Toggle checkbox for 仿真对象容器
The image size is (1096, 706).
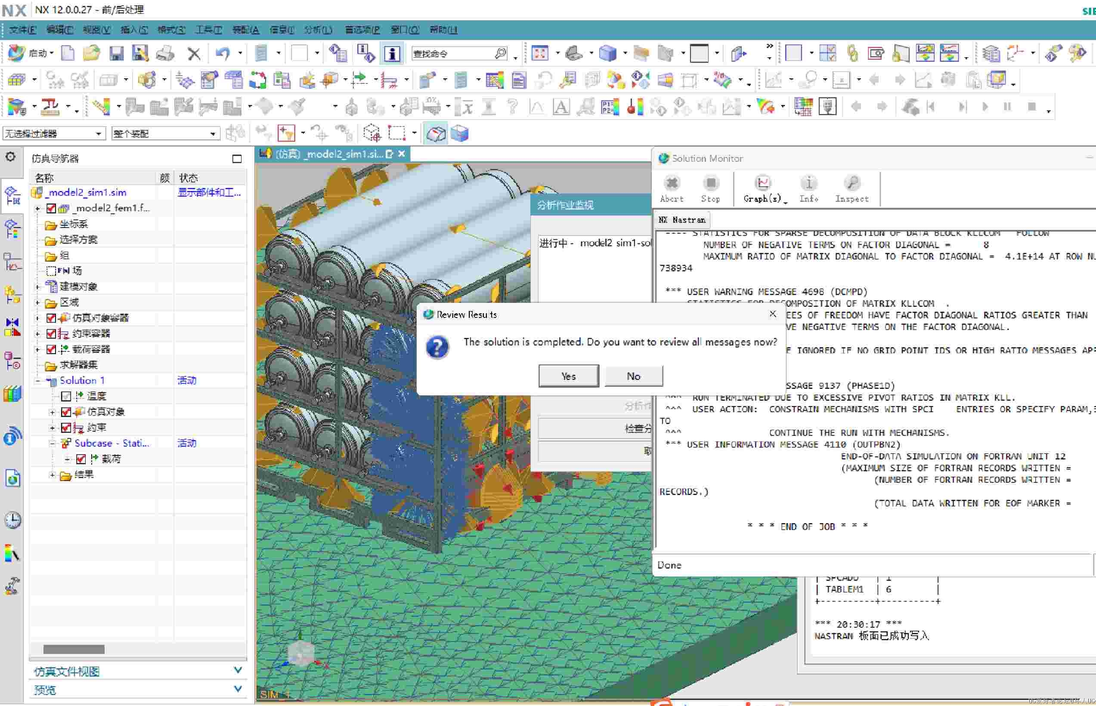click(51, 318)
